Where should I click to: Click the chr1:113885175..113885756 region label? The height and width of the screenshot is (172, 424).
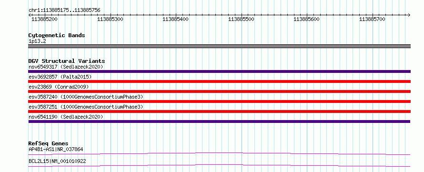[64, 10]
